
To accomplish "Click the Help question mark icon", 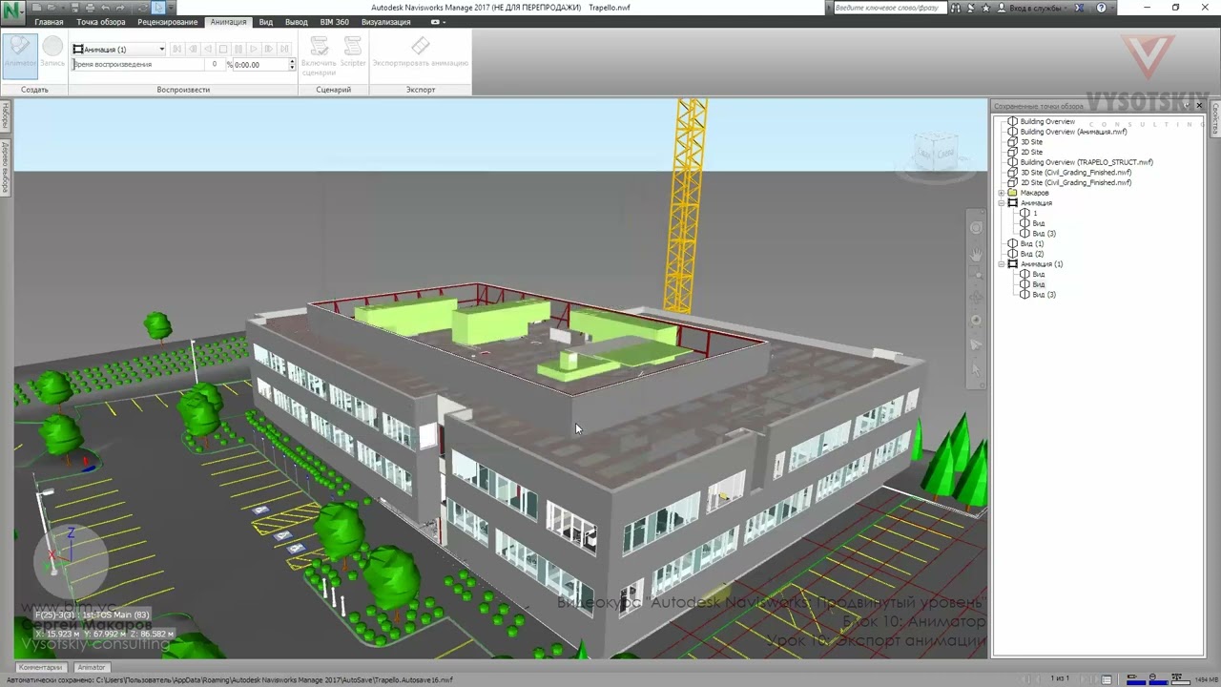I will click(x=1102, y=8).
